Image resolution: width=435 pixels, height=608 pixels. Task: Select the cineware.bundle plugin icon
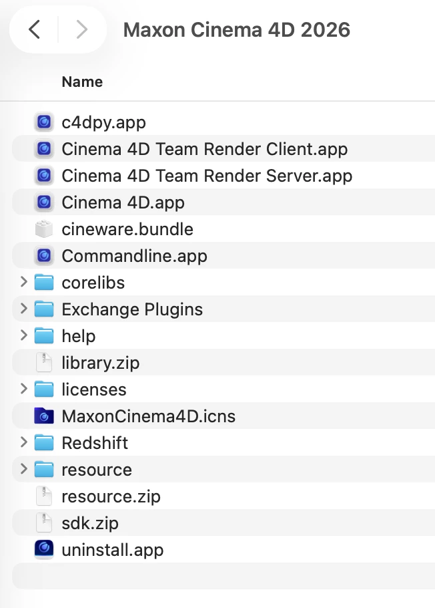[44, 229]
